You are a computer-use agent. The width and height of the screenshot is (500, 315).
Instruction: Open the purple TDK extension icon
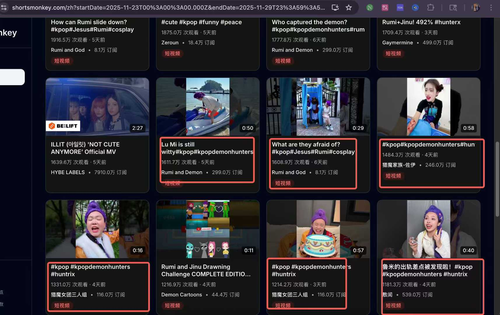pos(400,8)
